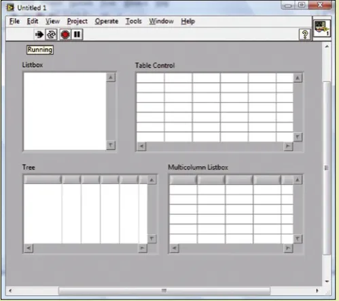Screen dimensions: 339x301
Task: Click the VI connector pane icon
Action: point(322,28)
